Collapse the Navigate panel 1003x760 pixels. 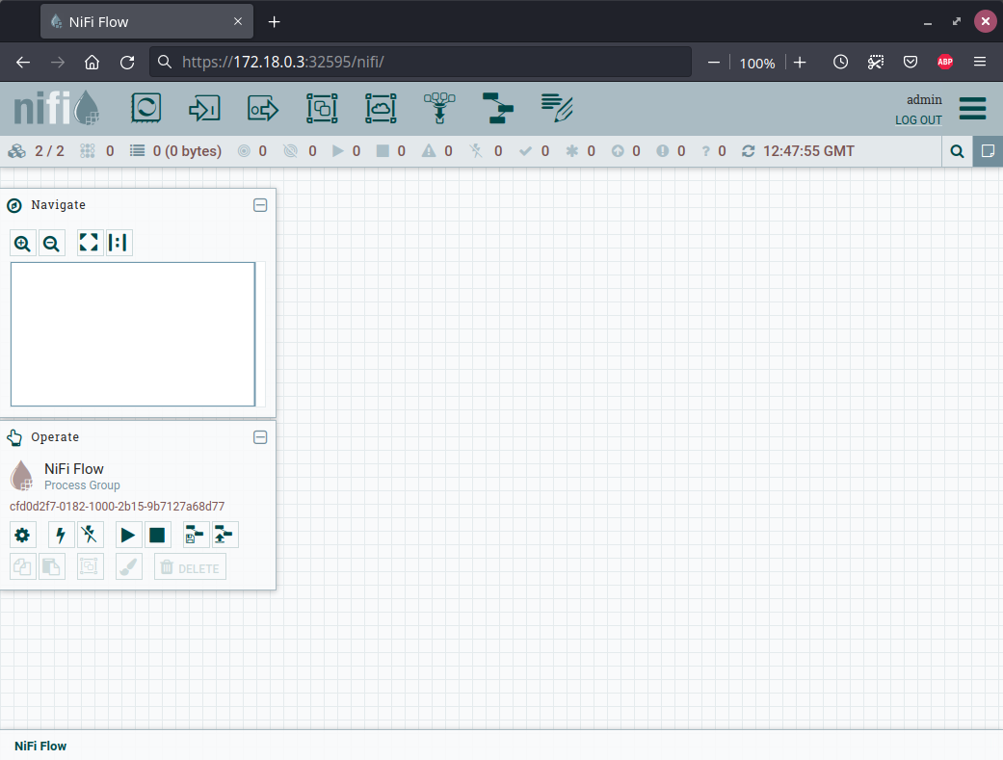(x=260, y=205)
